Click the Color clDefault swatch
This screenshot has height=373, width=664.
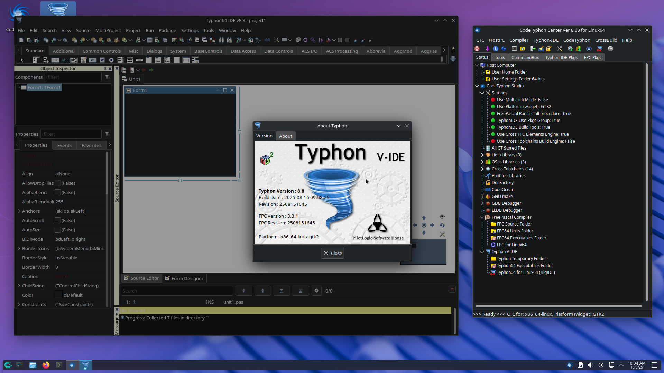[58, 295]
